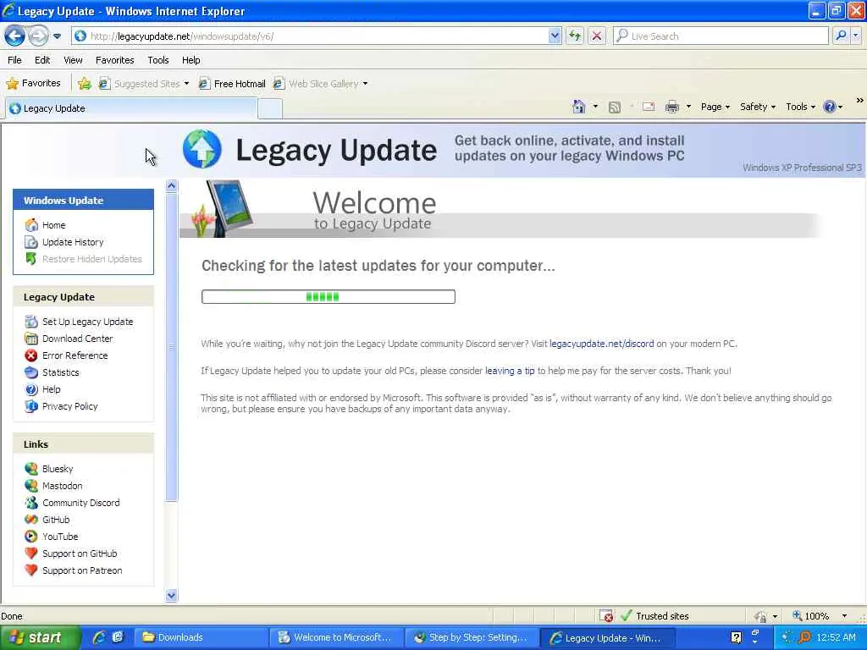
Task: Open the Tools menu in the menu bar
Action: [158, 60]
